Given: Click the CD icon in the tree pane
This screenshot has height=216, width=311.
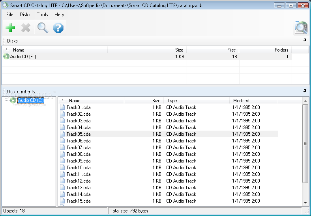Looking at the screenshot, I should click(x=13, y=100).
